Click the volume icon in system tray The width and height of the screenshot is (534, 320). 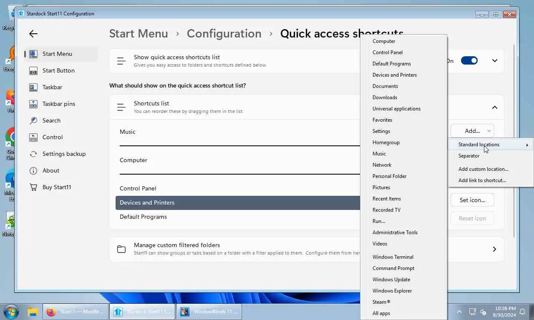[484, 312]
